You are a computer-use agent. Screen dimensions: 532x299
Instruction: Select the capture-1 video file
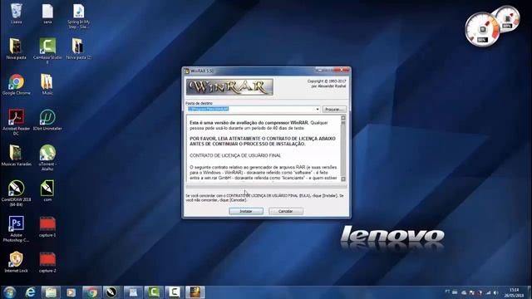click(47, 227)
